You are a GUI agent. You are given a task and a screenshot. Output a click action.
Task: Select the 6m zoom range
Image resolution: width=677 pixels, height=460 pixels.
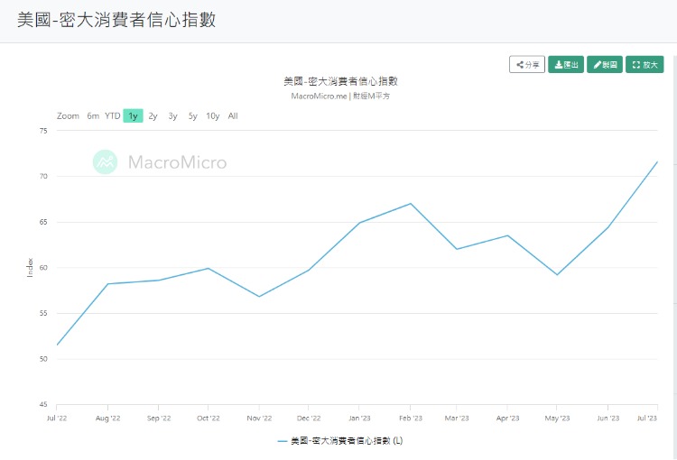tap(93, 115)
